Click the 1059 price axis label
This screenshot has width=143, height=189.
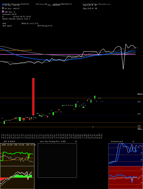[139, 102]
